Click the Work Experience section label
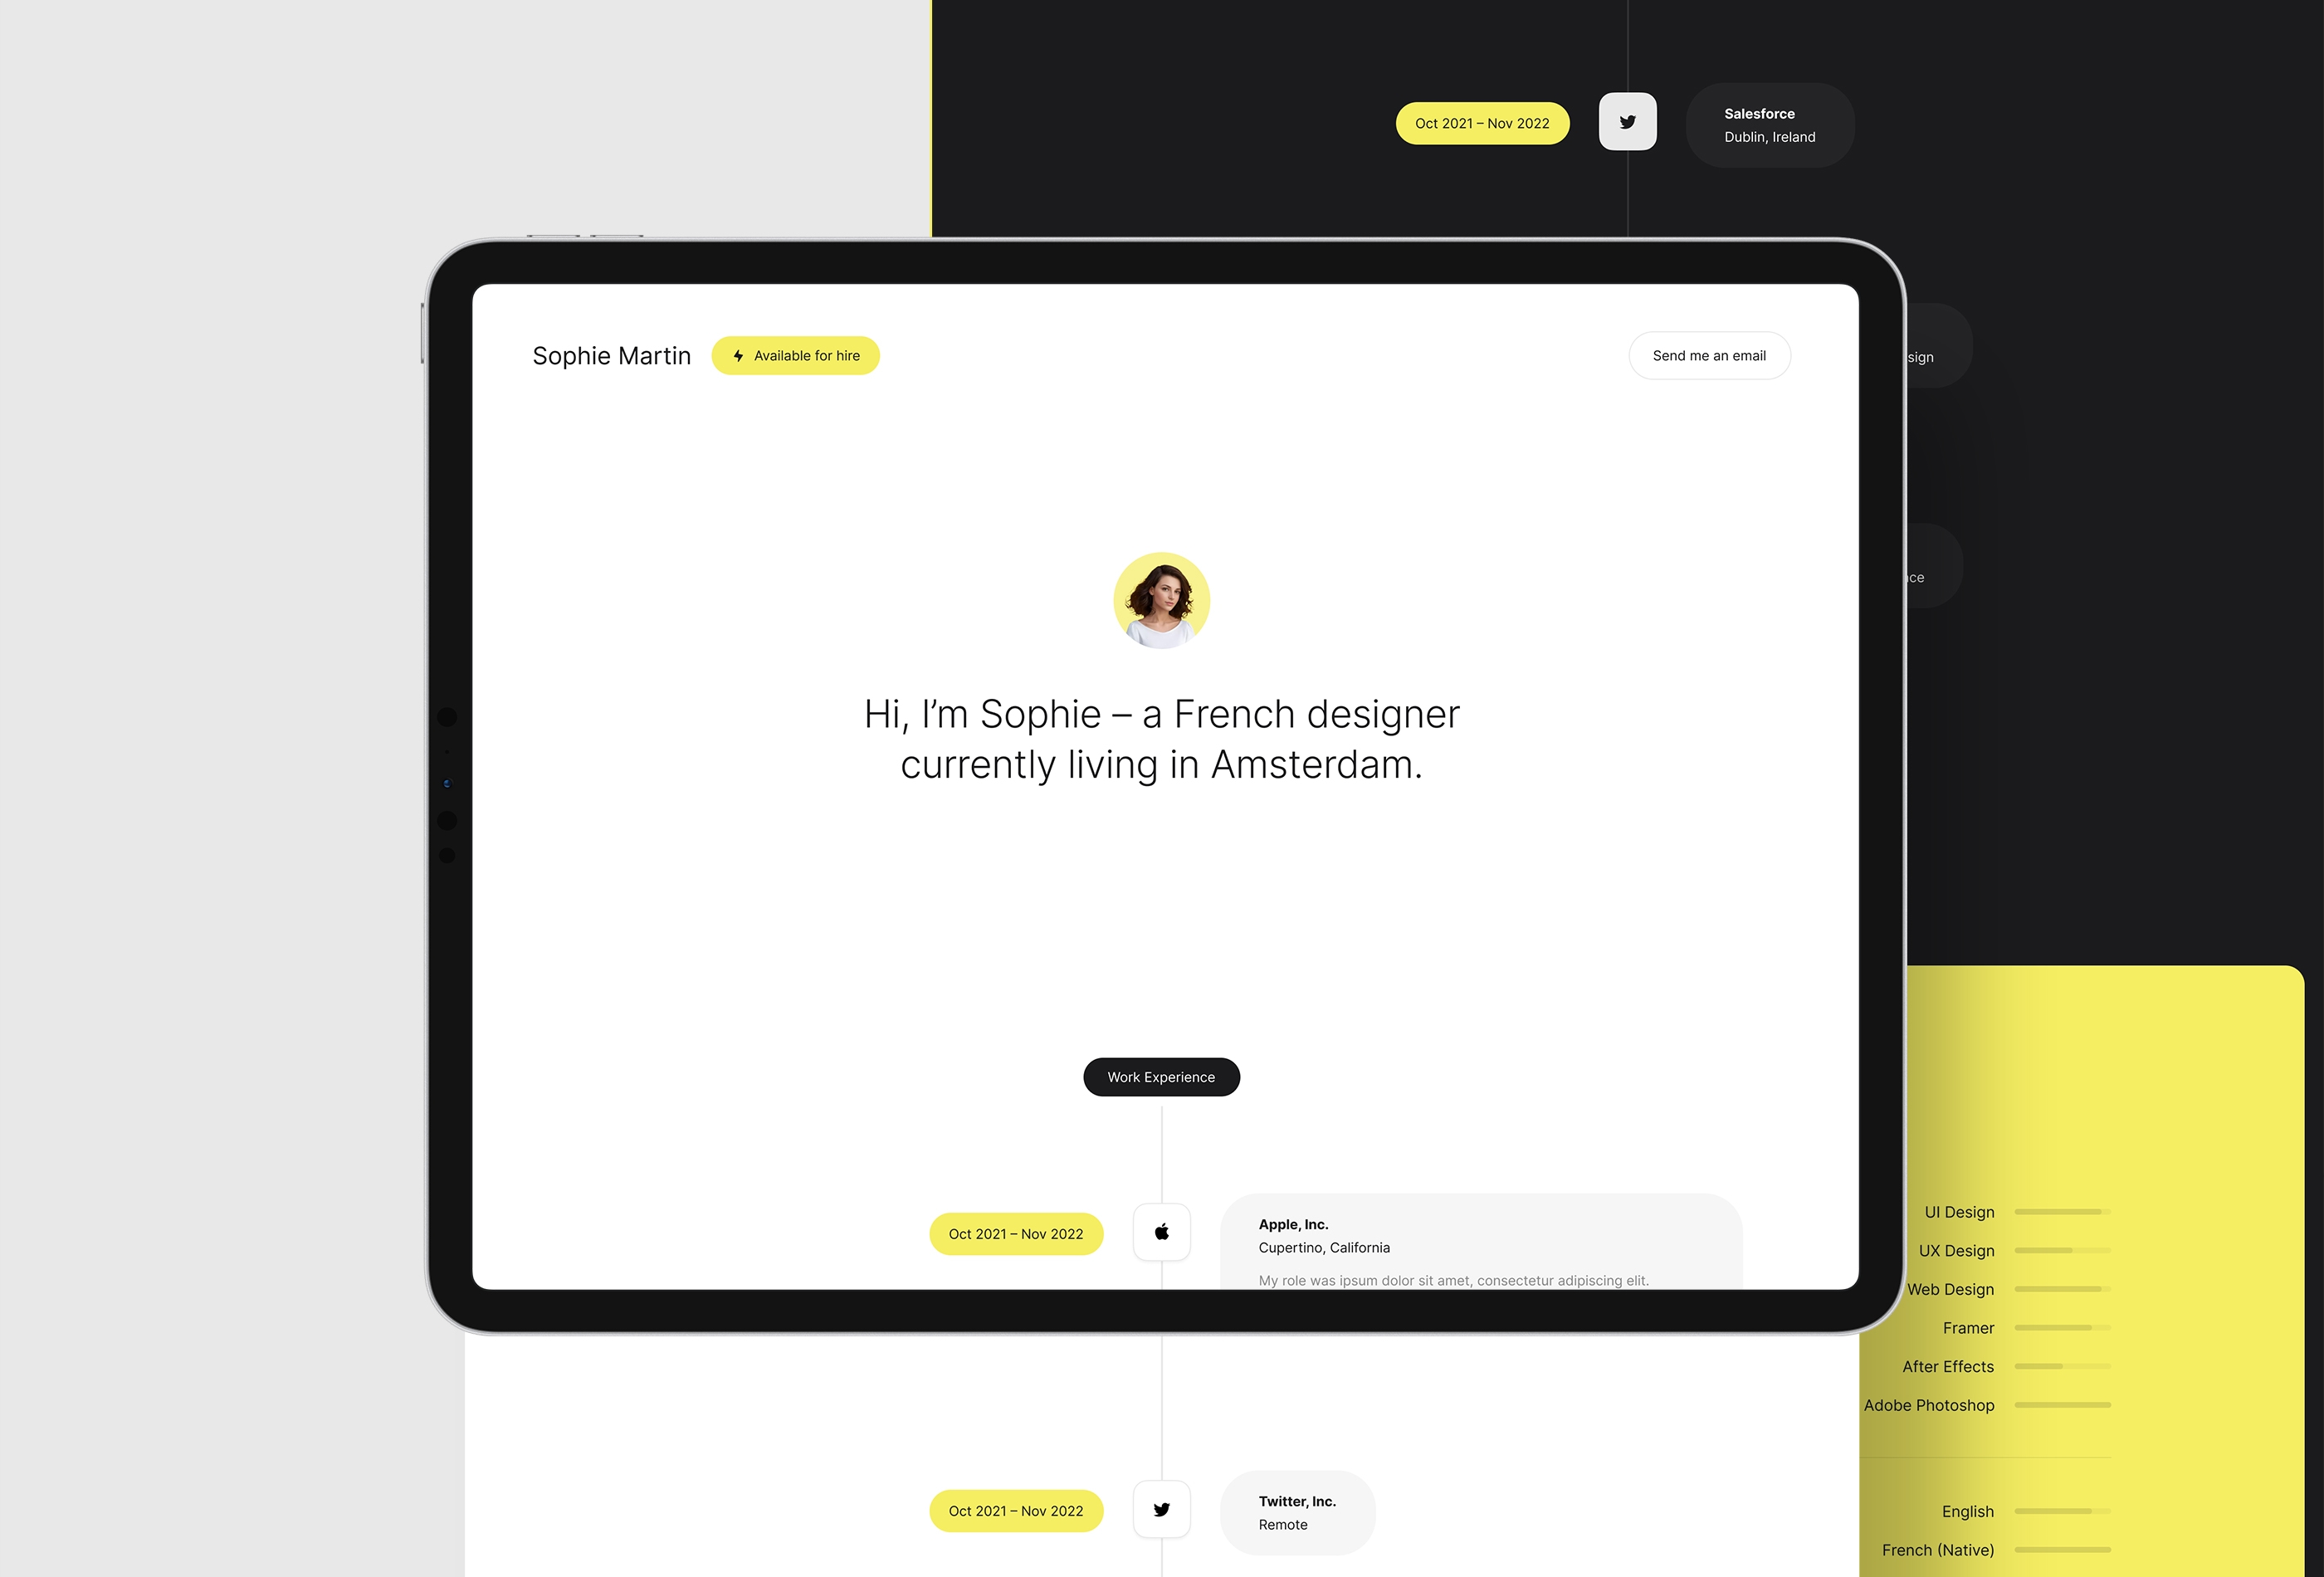 point(1161,1077)
